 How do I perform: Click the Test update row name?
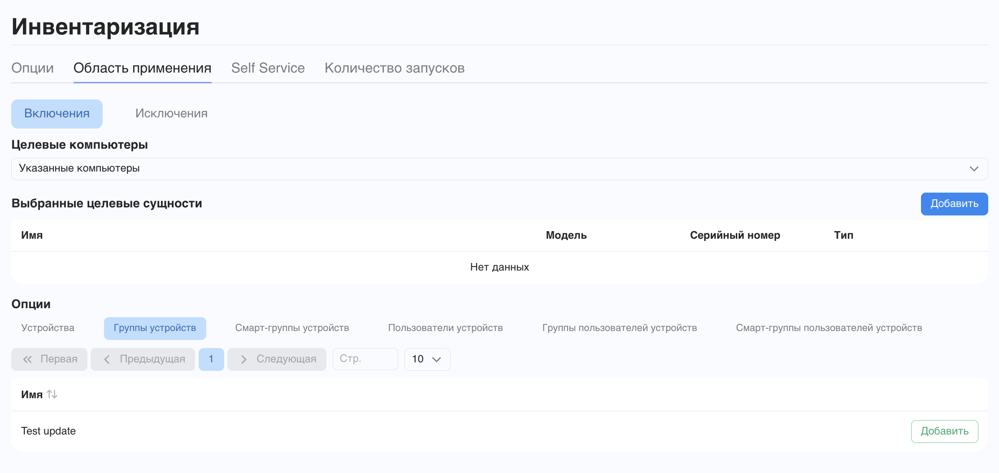[x=48, y=431]
